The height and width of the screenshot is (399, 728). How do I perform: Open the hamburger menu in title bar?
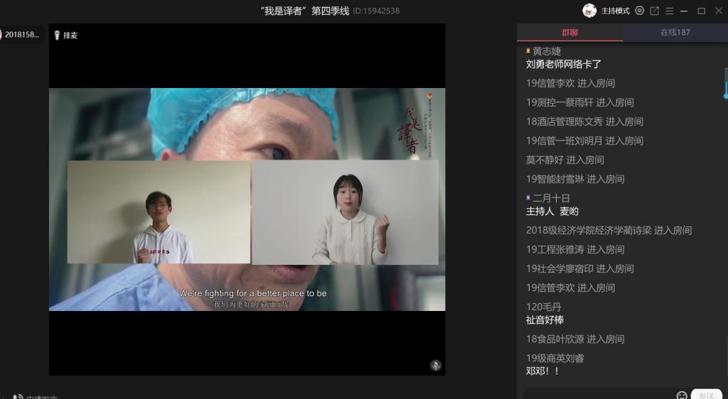[669, 11]
